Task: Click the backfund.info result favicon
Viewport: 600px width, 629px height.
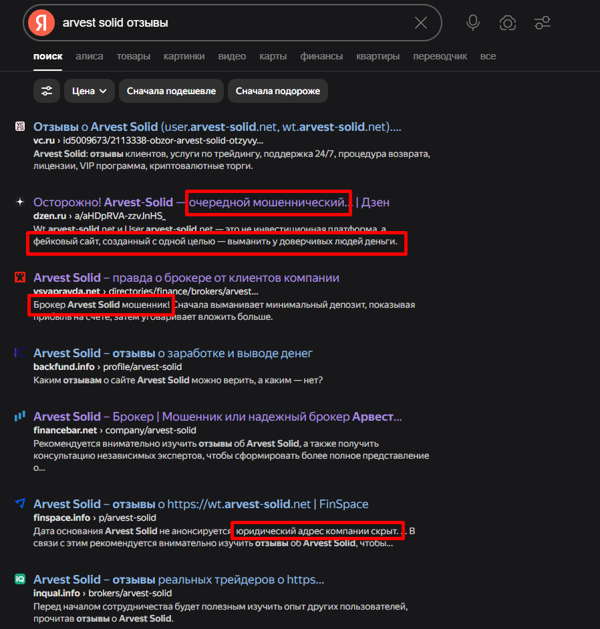Action: click(20, 353)
